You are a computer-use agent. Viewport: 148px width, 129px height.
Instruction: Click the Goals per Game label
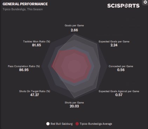click(x=74, y=26)
